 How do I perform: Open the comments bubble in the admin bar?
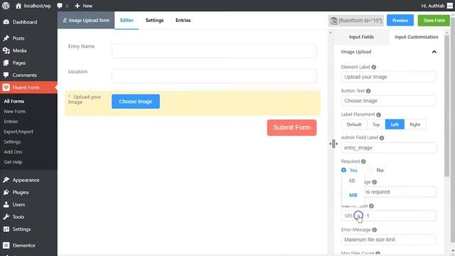60,6
